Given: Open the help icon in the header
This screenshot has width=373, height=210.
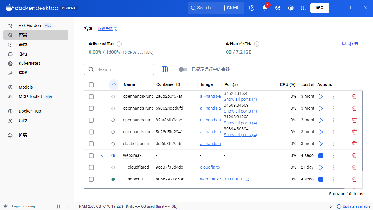Looking at the screenshot, I should click(x=252, y=8).
